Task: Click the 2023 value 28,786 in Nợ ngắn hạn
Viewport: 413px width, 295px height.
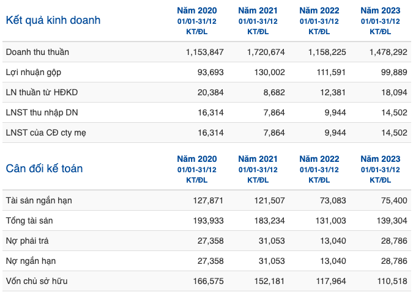Action: [394, 261]
